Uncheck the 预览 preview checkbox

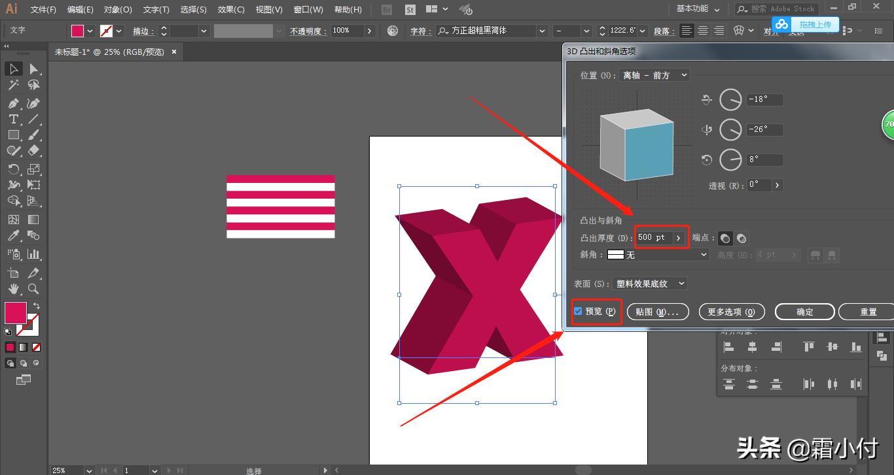pyautogui.click(x=577, y=312)
